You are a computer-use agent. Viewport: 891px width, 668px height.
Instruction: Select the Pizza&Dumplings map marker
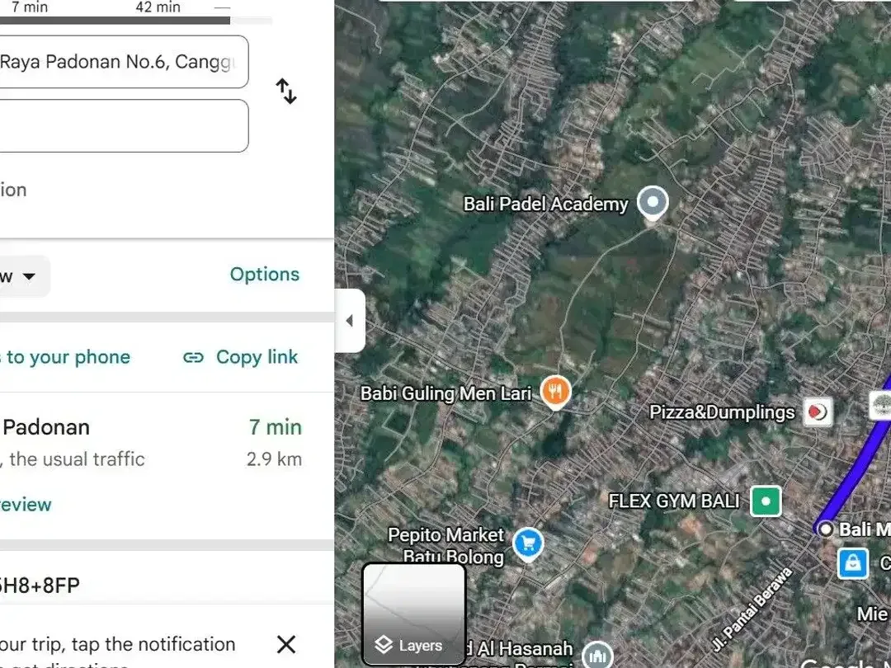(x=818, y=412)
